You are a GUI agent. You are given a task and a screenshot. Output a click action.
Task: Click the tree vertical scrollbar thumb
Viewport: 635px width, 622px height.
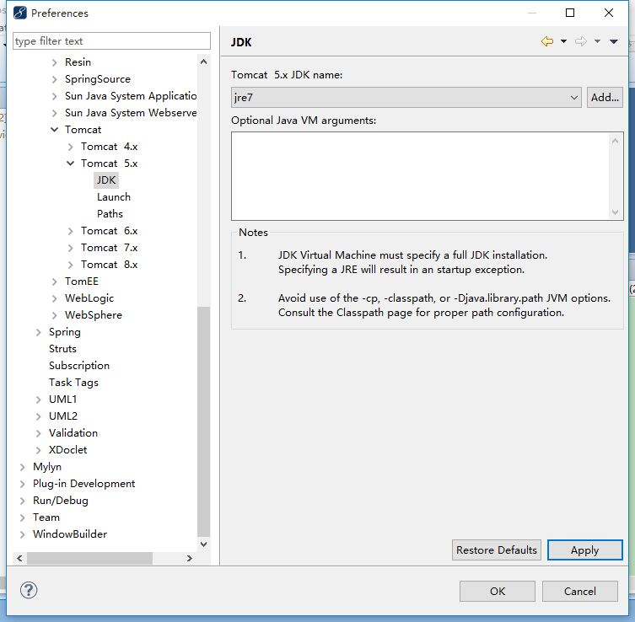(x=204, y=421)
